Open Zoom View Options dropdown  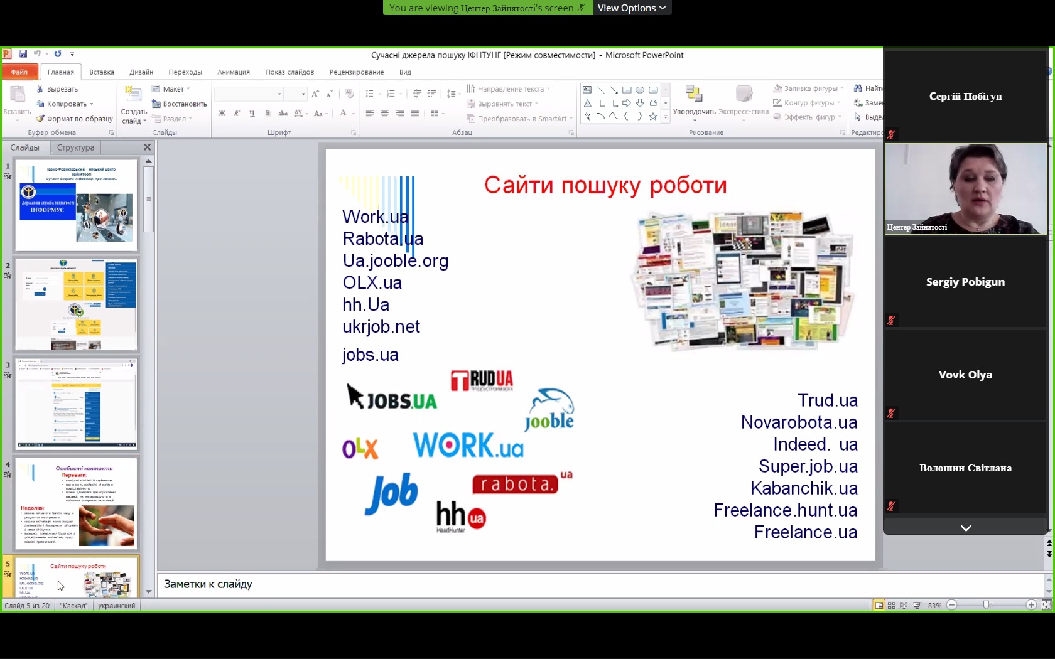(631, 8)
